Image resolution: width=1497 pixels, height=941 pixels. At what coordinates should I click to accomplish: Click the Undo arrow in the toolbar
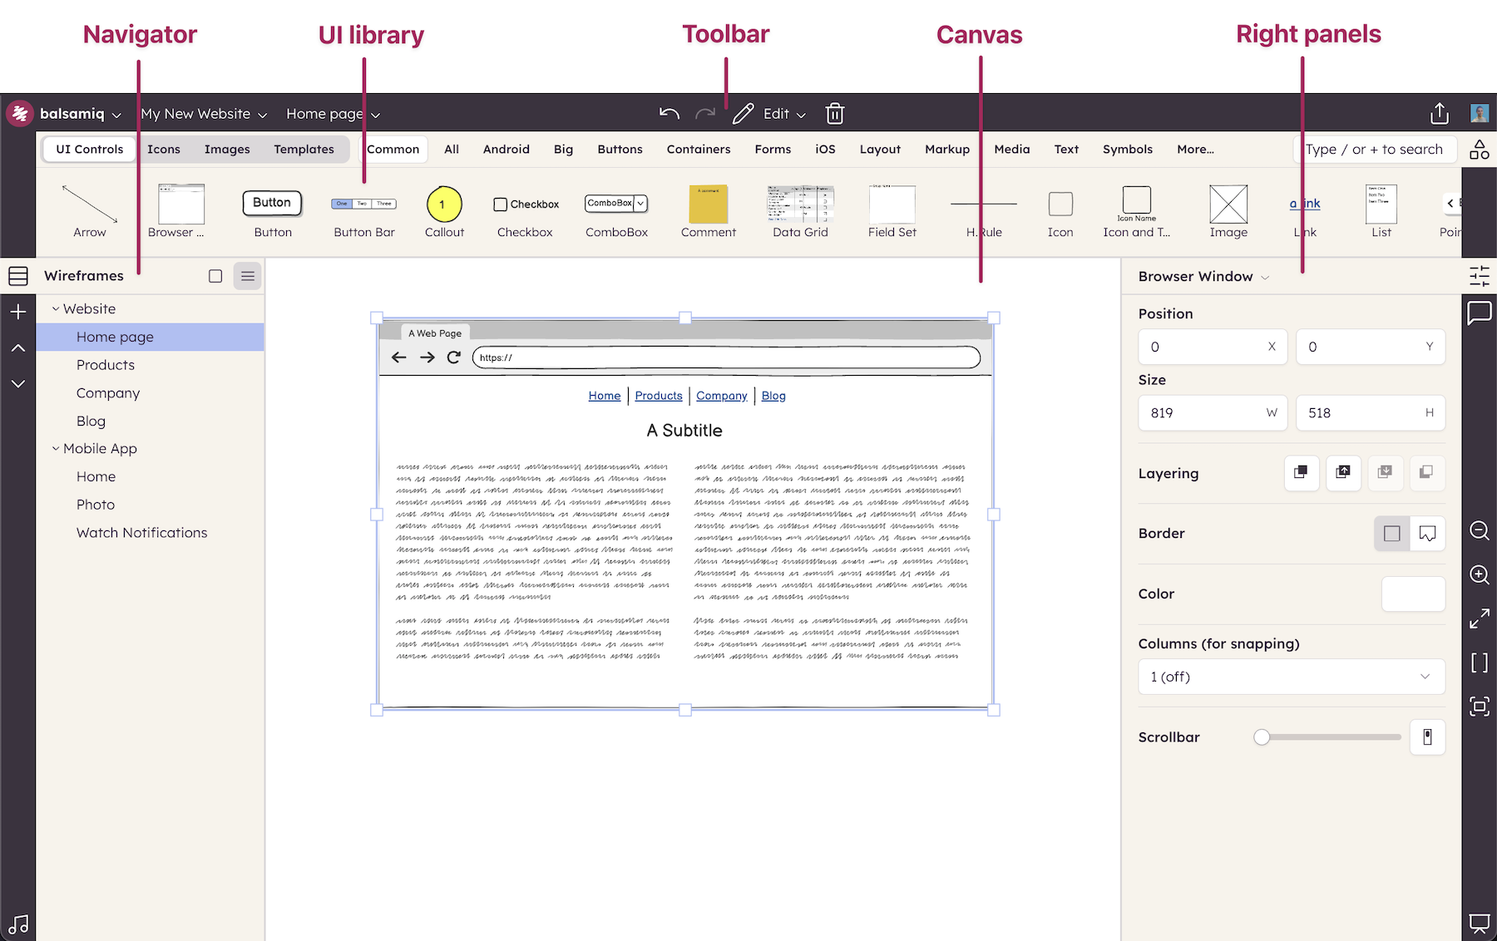pyautogui.click(x=669, y=114)
